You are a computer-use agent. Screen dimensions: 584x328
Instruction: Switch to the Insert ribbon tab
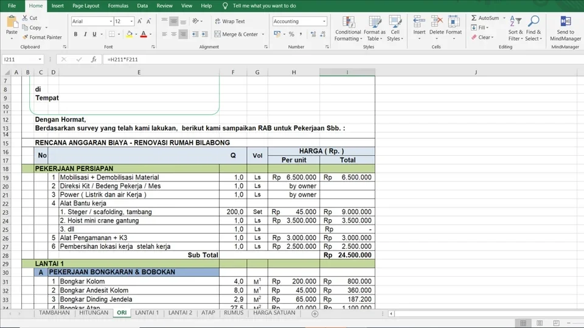tap(57, 5)
